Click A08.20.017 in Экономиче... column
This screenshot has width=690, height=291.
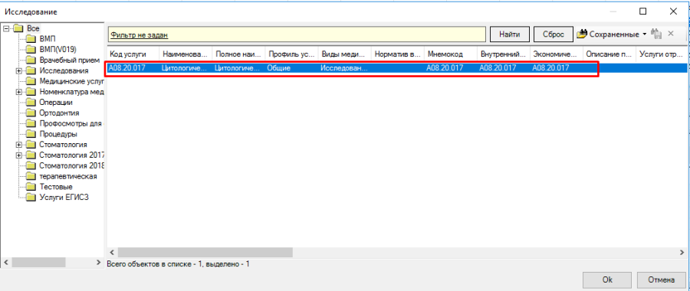click(550, 68)
